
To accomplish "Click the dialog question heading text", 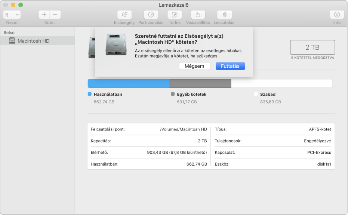I will tap(179, 39).
